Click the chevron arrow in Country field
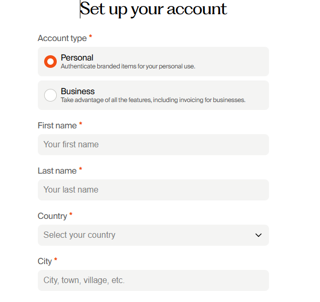Image resolution: width=320 pixels, height=302 pixels. click(x=258, y=235)
